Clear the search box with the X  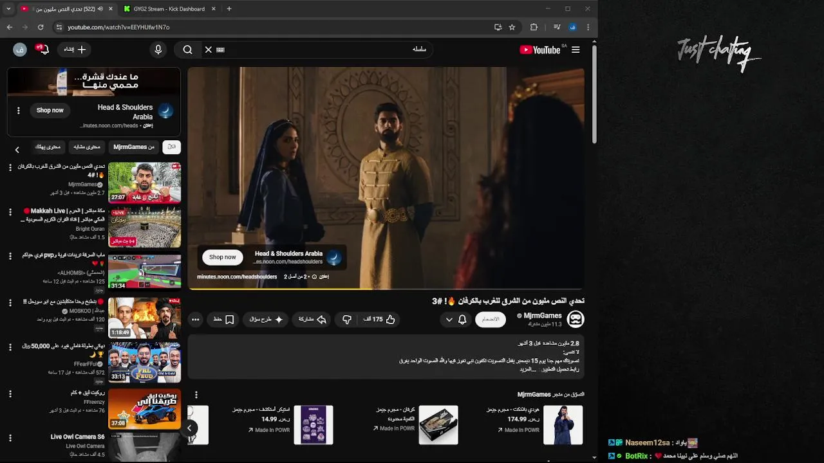pos(208,50)
